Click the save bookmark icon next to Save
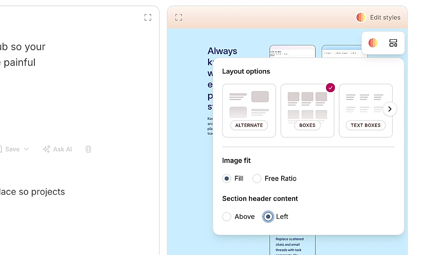This screenshot has height=255, width=423. 2,149
